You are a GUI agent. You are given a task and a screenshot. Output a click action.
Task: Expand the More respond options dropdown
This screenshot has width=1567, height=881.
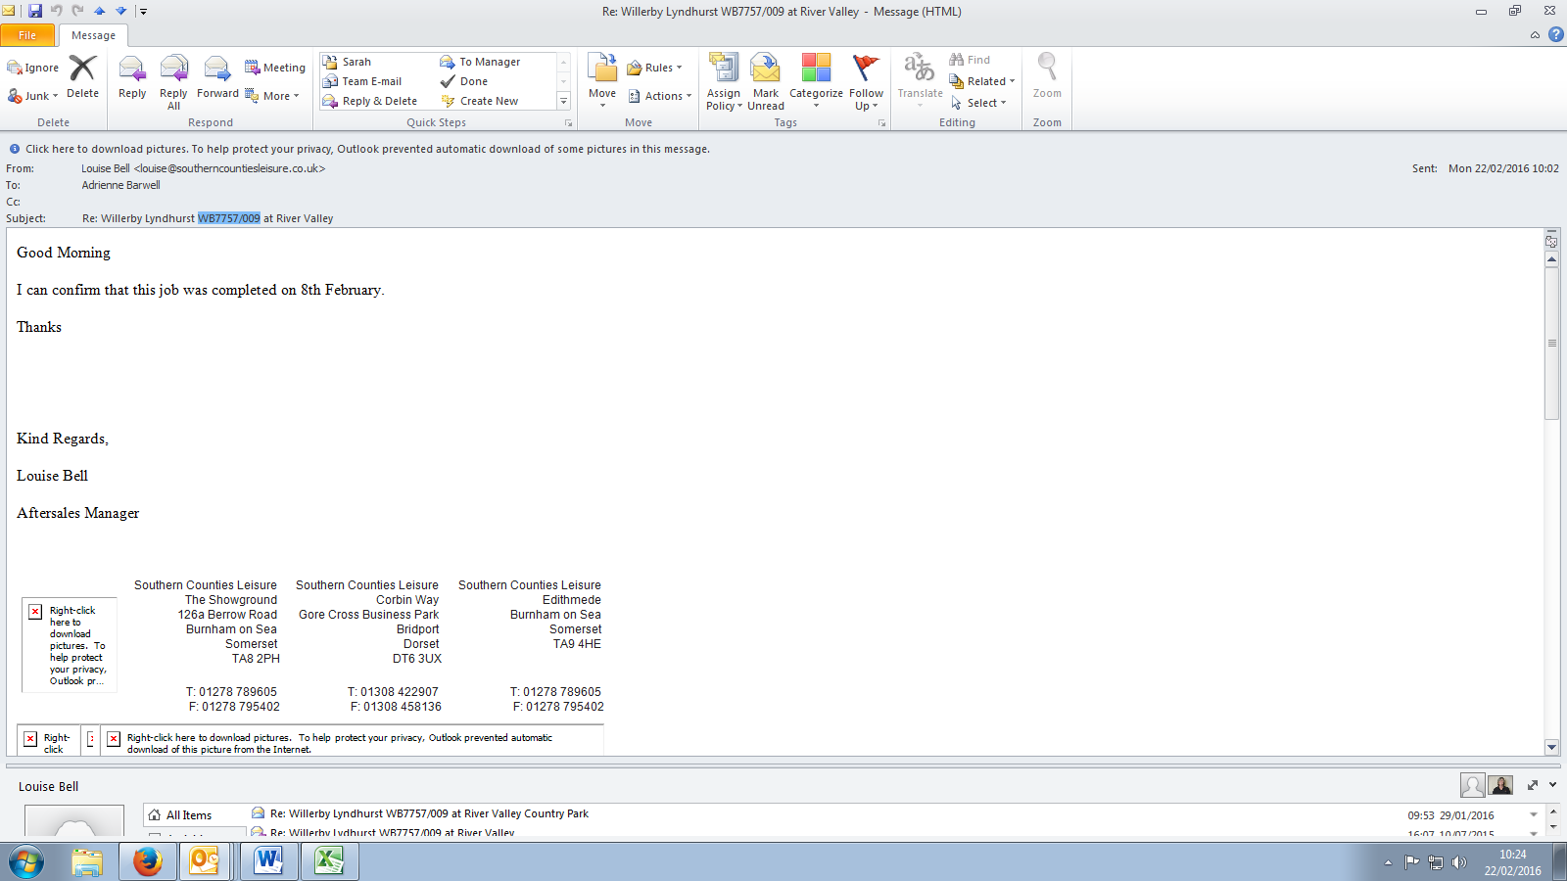click(x=272, y=96)
